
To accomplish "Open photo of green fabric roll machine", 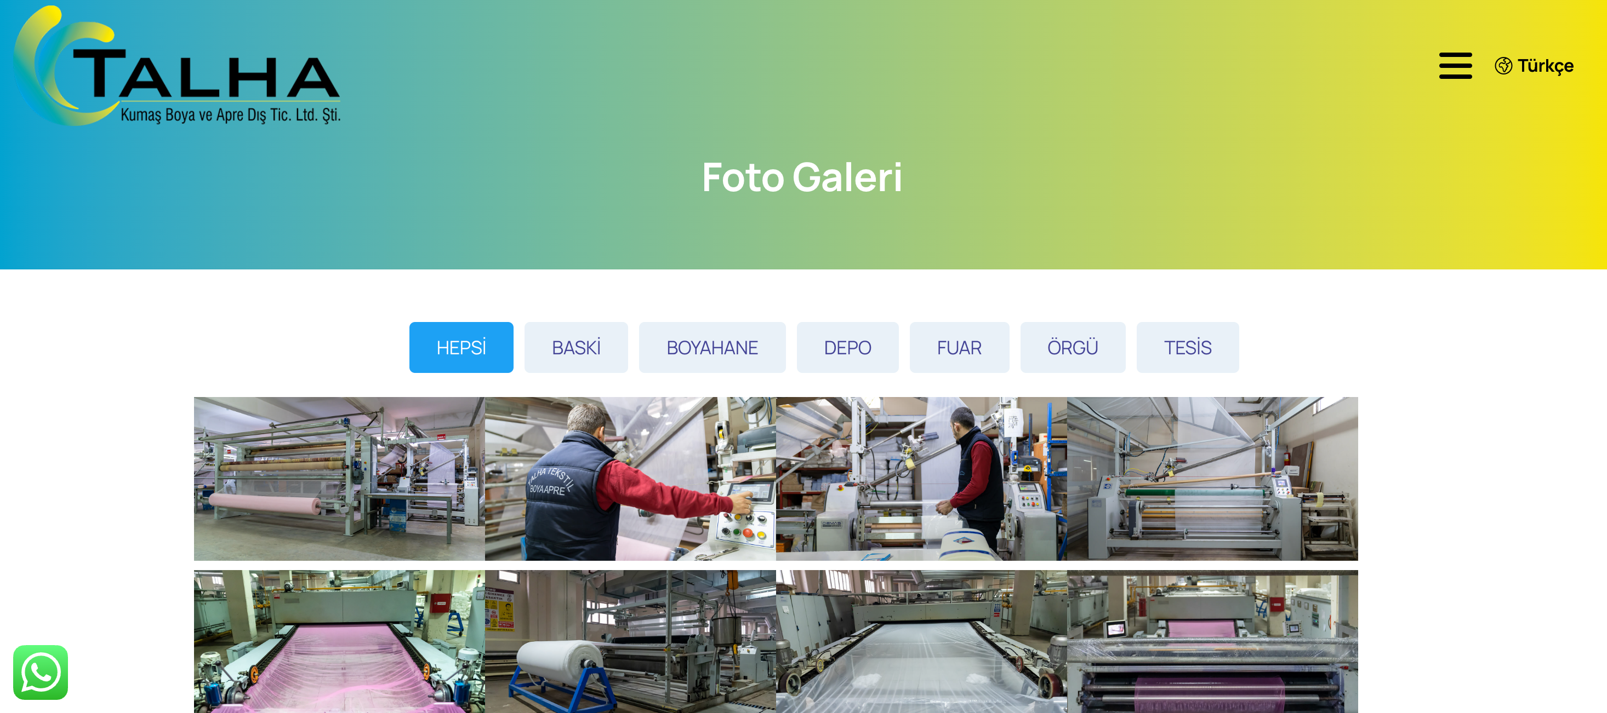I will [x=1212, y=479].
